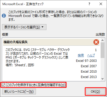Image resolution: width=107 pixels, height=97 pixels.
Task: Click the occurrence count 1
Action: (96, 50)
